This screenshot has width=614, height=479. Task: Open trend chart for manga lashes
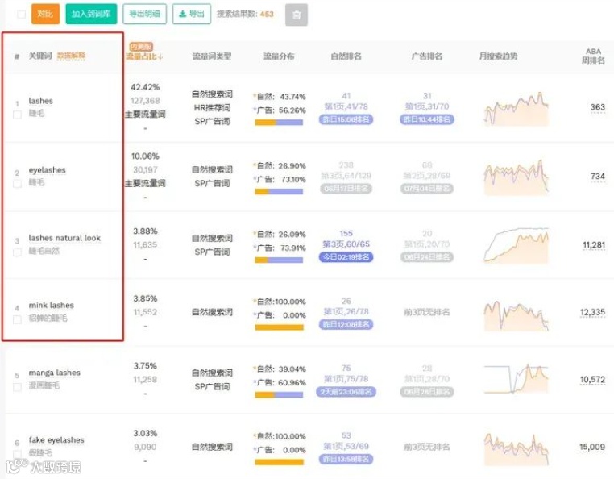coord(517,379)
